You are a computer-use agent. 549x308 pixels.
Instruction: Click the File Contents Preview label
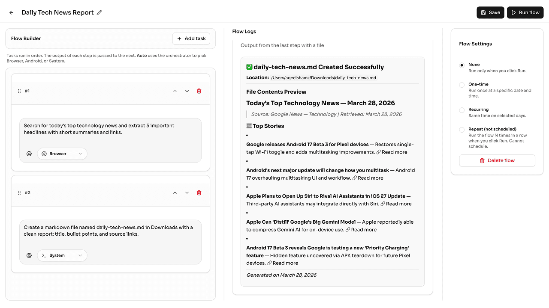tap(276, 92)
